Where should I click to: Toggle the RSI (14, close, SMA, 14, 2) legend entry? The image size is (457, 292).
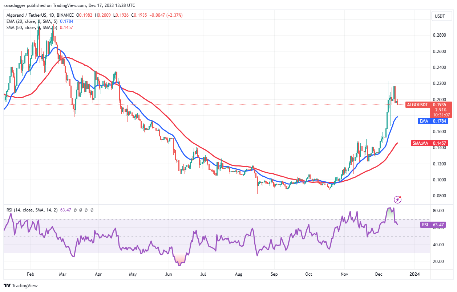pos(32,210)
